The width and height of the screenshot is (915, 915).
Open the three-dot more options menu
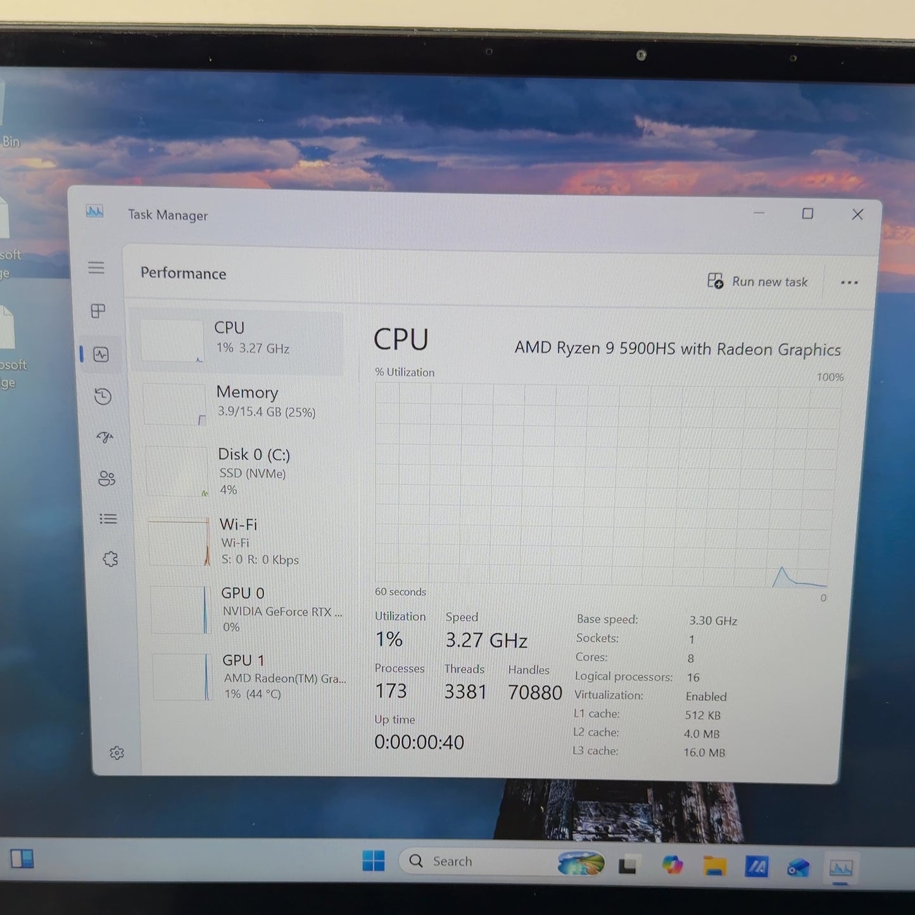pyautogui.click(x=849, y=282)
